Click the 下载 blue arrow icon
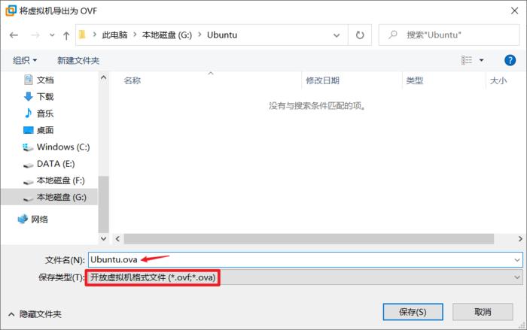527x330 pixels. (x=29, y=97)
